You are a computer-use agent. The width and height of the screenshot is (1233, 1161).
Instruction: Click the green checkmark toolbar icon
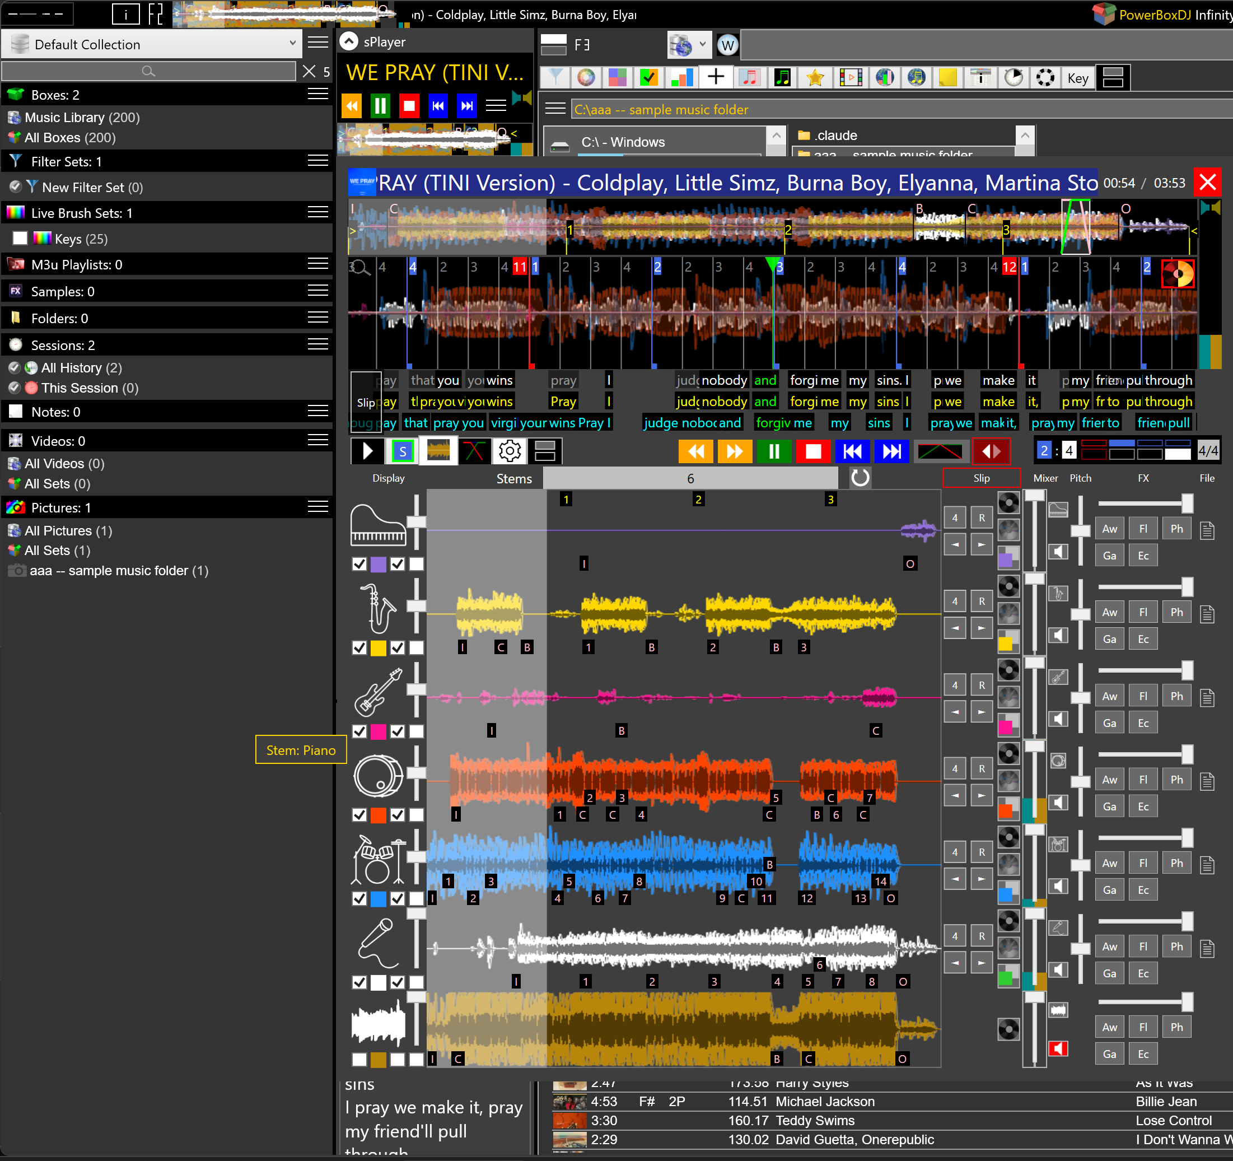point(649,77)
